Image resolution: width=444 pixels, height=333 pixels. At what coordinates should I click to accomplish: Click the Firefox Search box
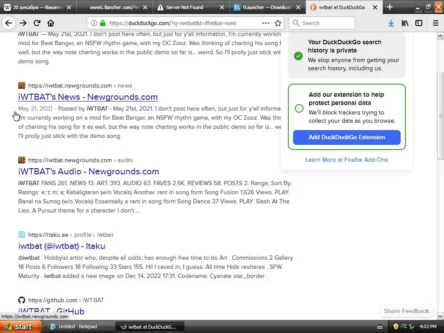click(x=322, y=23)
